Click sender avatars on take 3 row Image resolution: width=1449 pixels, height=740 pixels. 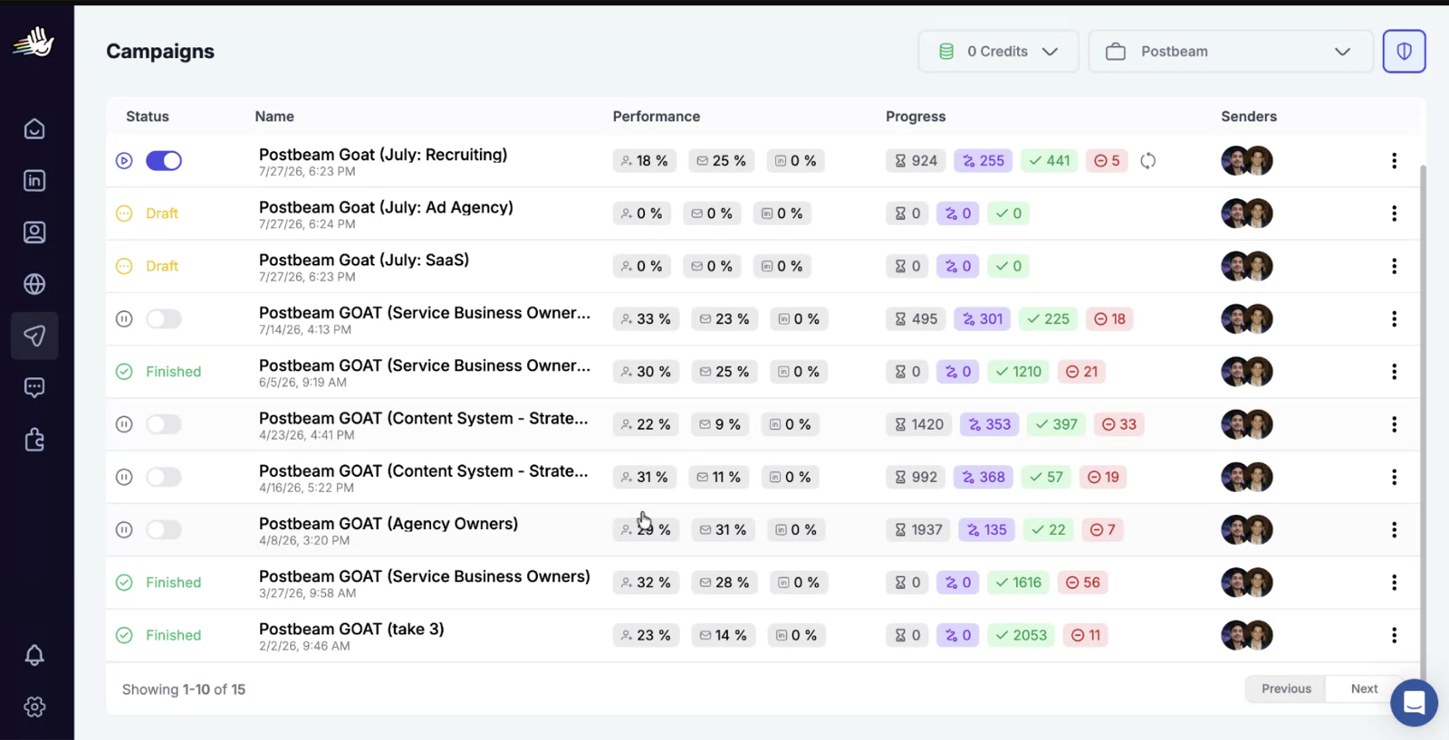pos(1247,635)
